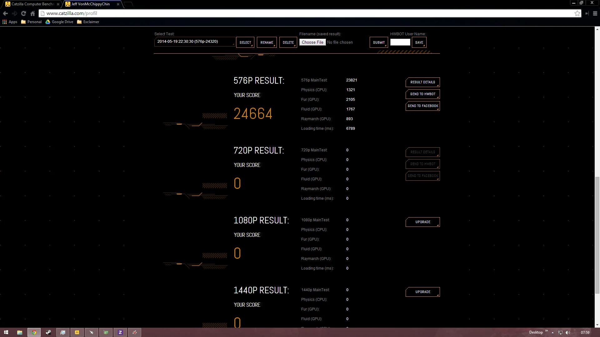Click the RENAME button
The width and height of the screenshot is (600, 337).
(x=267, y=42)
